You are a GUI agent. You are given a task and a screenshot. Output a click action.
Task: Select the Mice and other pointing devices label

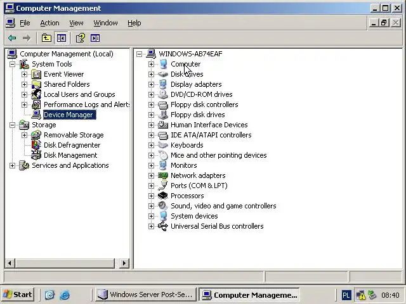coord(218,155)
